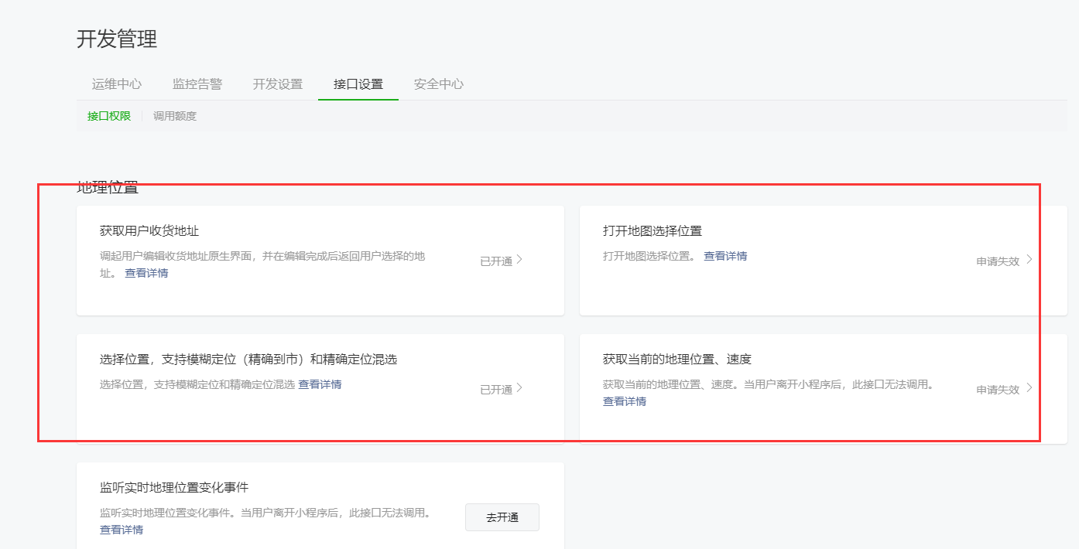Image resolution: width=1079 pixels, height=549 pixels.
Task: Open the chevron beside 打开地图选择位置 申请失效 status
Action: (1030, 260)
